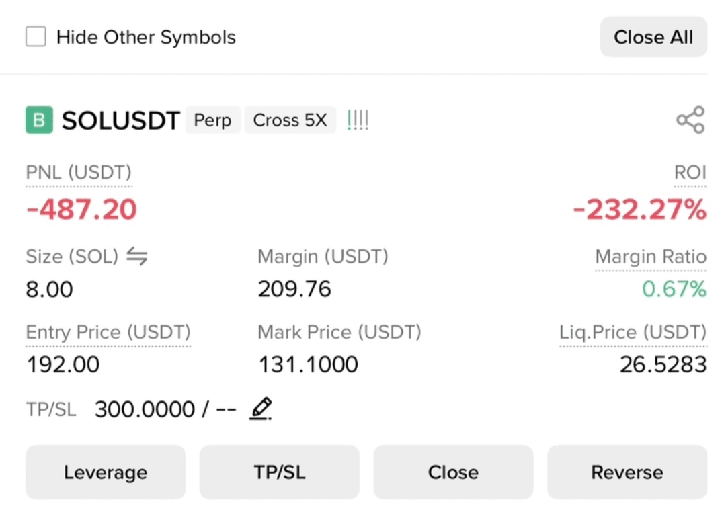Tap the Perp contract tag
726x508 pixels.
[x=212, y=120]
